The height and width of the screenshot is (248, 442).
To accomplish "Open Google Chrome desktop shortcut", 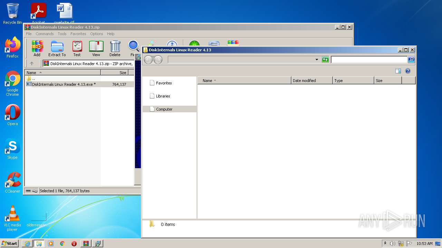I will 12,83.
